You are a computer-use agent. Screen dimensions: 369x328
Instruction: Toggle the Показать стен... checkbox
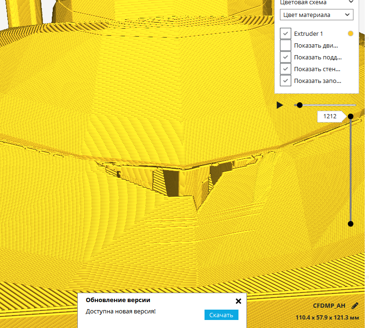pos(285,69)
